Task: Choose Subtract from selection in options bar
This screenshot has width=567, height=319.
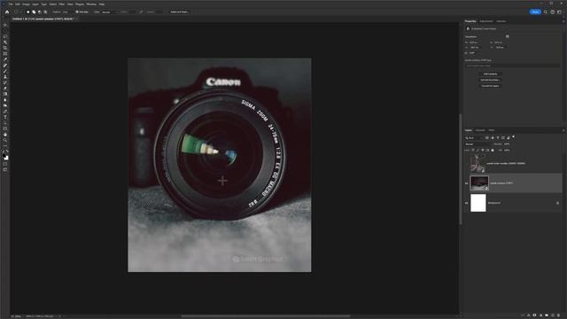Action: click(x=39, y=12)
